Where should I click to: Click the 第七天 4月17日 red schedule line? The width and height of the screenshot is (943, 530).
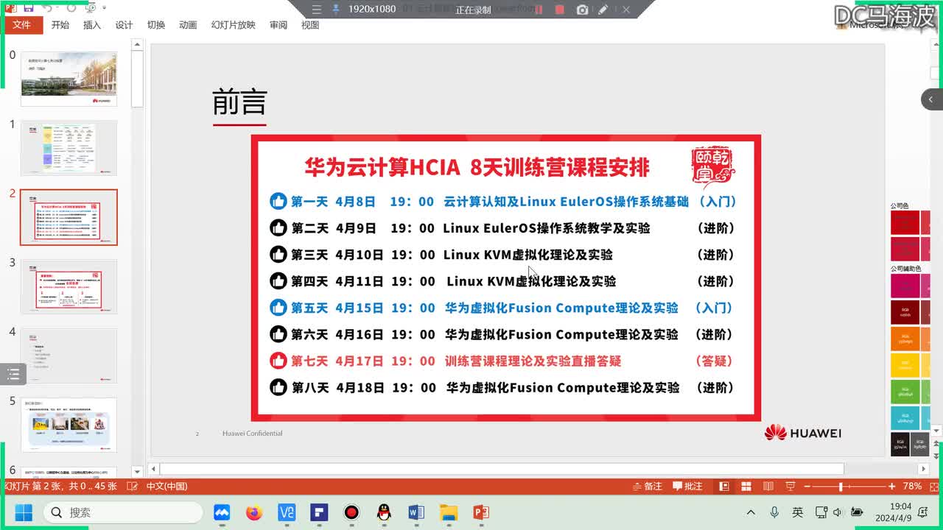click(503, 361)
